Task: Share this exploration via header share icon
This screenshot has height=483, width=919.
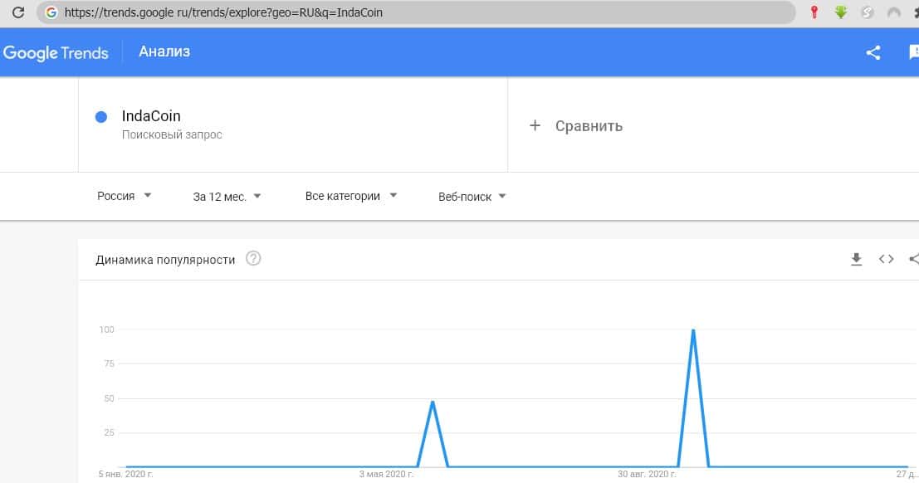Action: pyautogui.click(x=873, y=53)
